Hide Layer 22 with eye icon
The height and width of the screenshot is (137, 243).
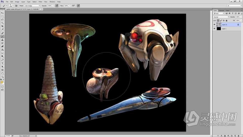[214, 25]
